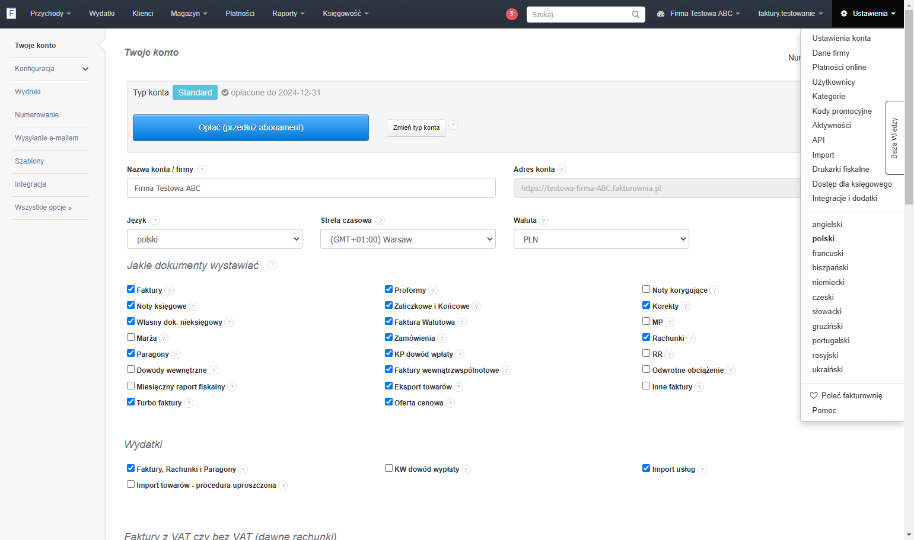Enable KW dowód wypłaty checkbox
This screenshot has width=914, height=540.
tap(388, 468)
